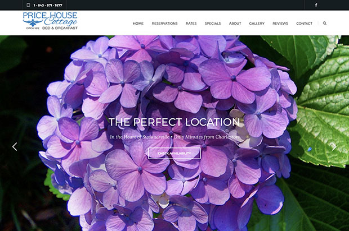Click the phone icon in top bar

[x=28, y=5]
